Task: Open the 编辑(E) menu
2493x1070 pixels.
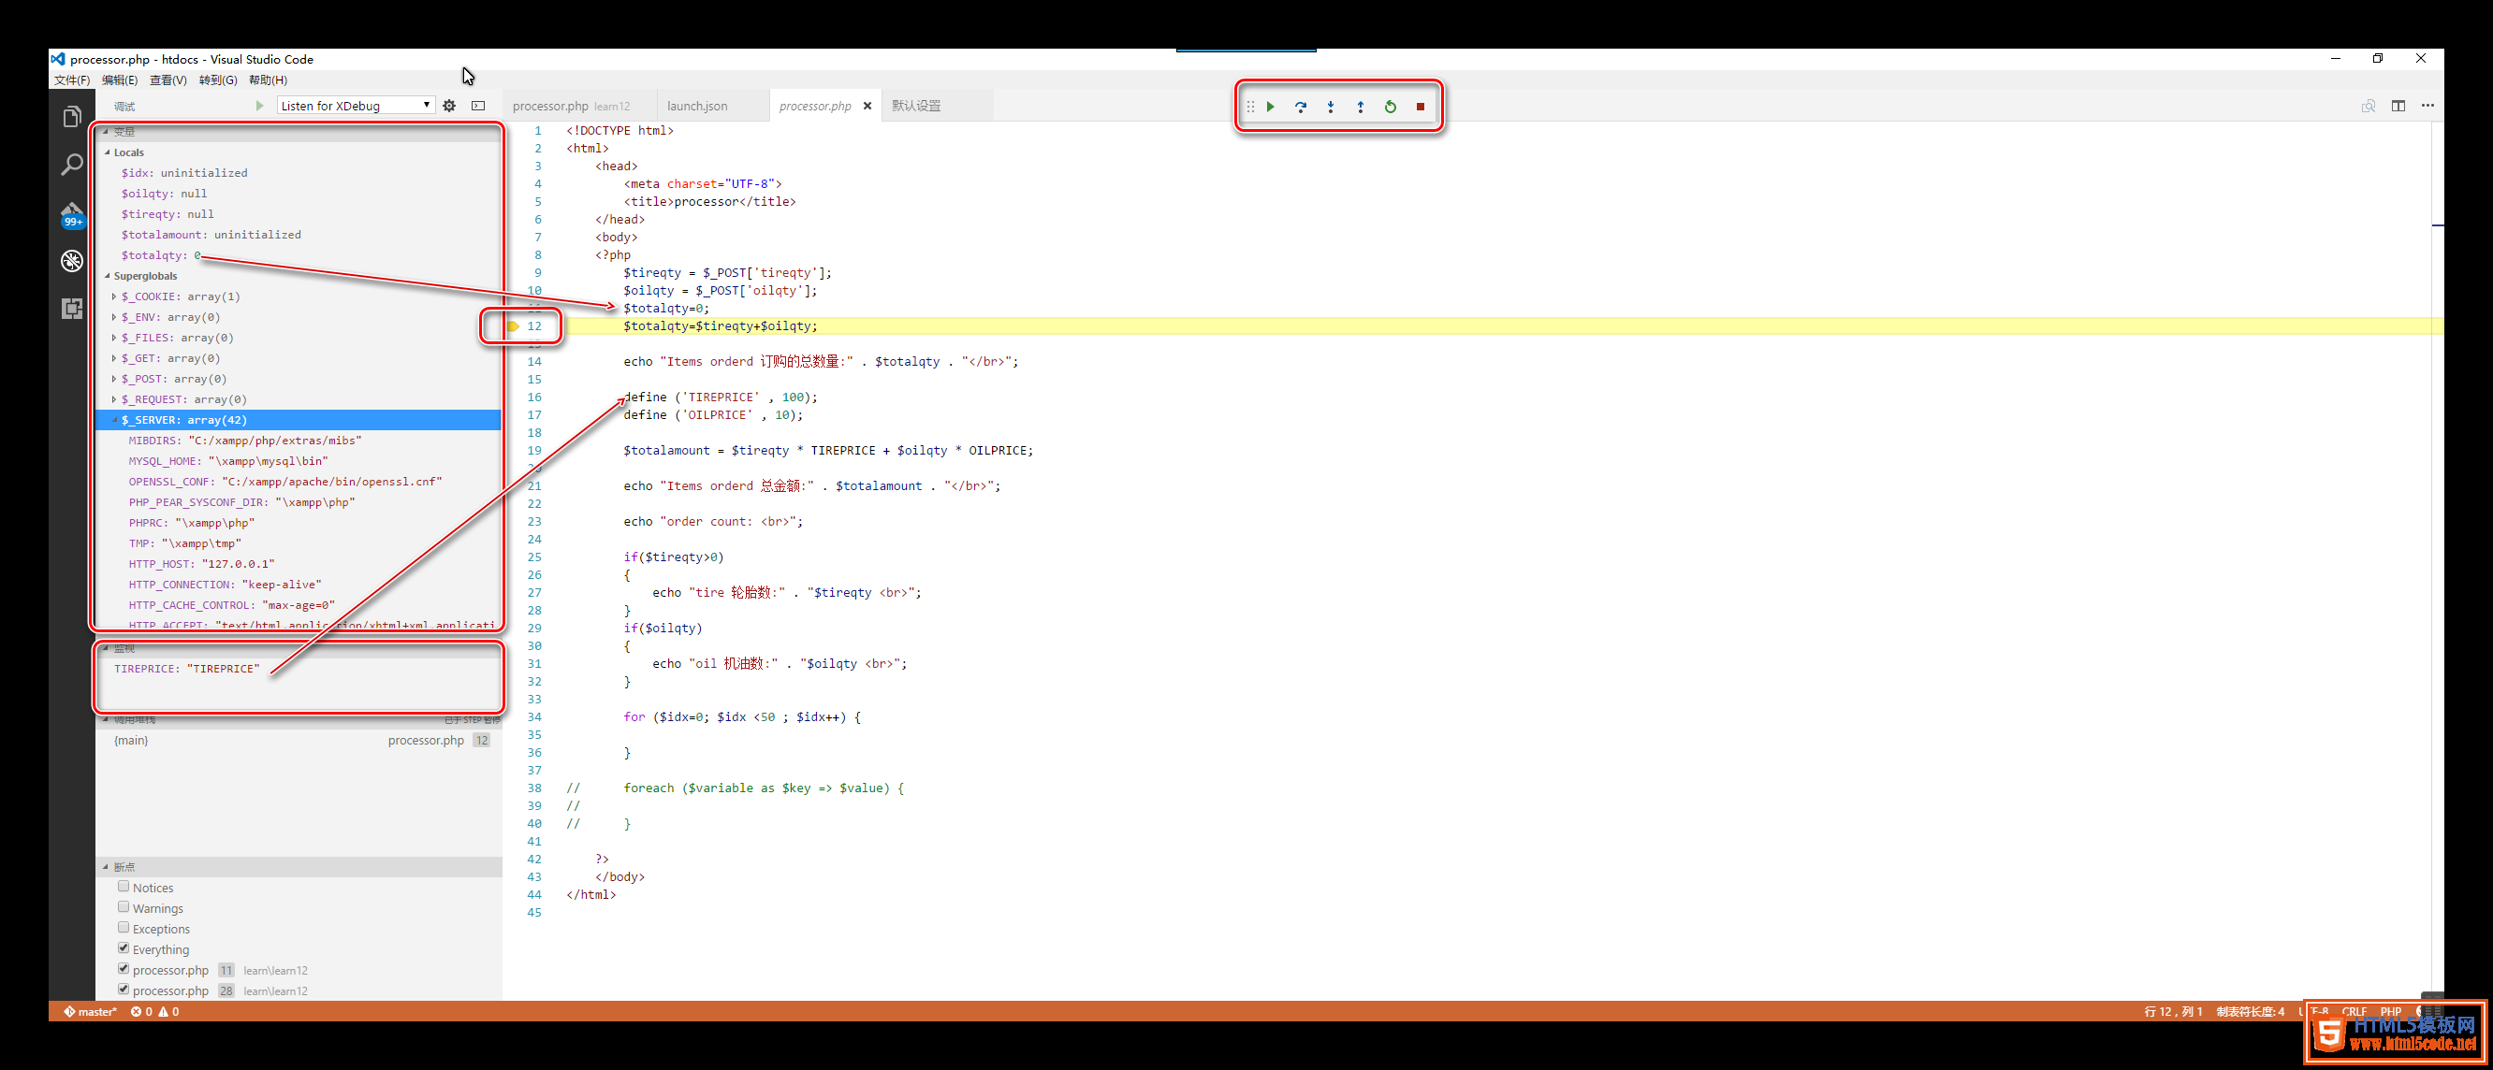Action: point(120,80)
